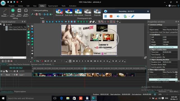
Task: Open the Scenes menu tab
Action: (21, 6)
